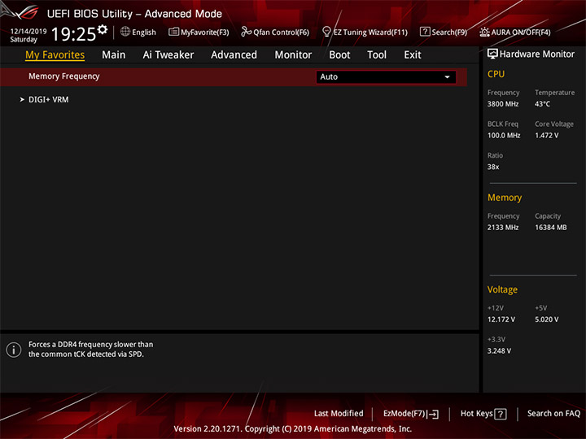Click Qfan Control(F6) label
Image resolution: width=586 pixels, height=439 pixels.
(281, 33)
